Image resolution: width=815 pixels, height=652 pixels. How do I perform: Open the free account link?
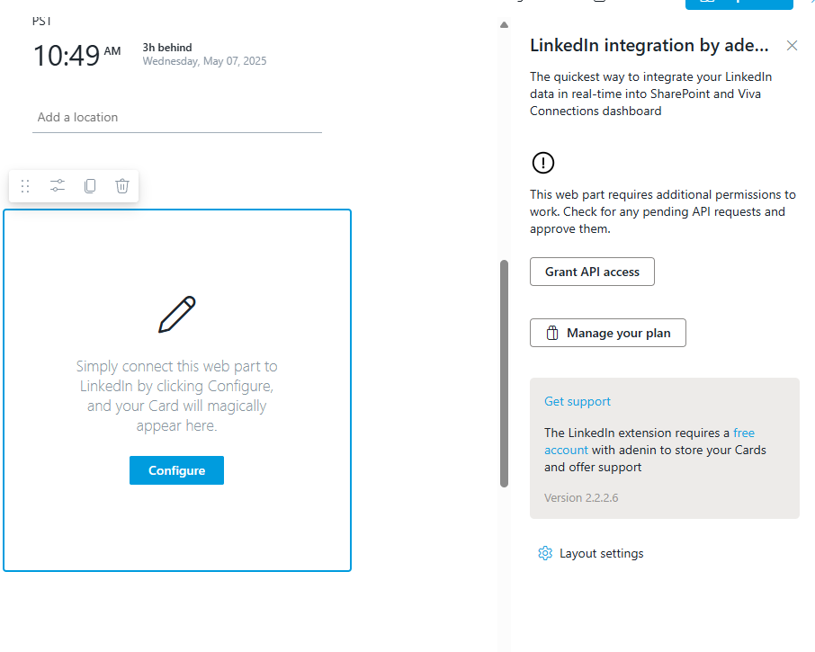[566, 450]
